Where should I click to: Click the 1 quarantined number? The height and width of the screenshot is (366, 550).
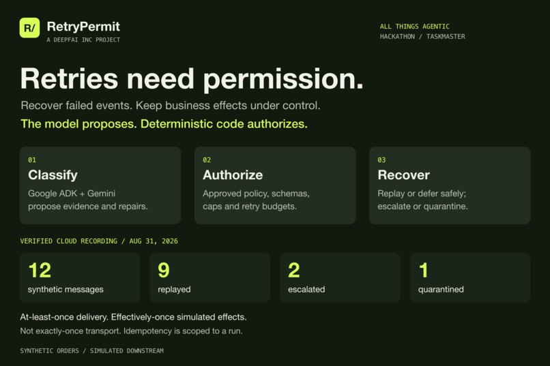tap(424, 270)
